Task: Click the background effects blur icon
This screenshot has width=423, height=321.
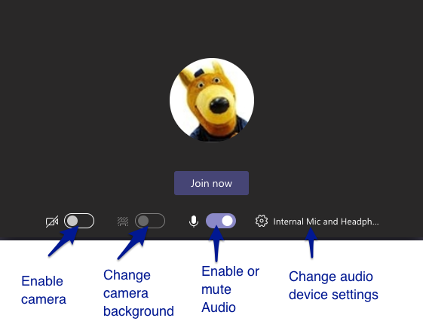Action: coord(123,222)
